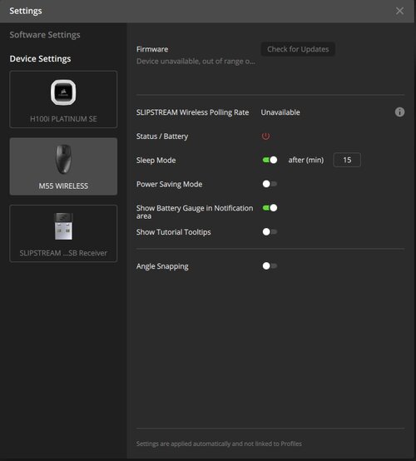Close the Settings window
Viewport: 416px width, 461px height.
tap(399, 11)
